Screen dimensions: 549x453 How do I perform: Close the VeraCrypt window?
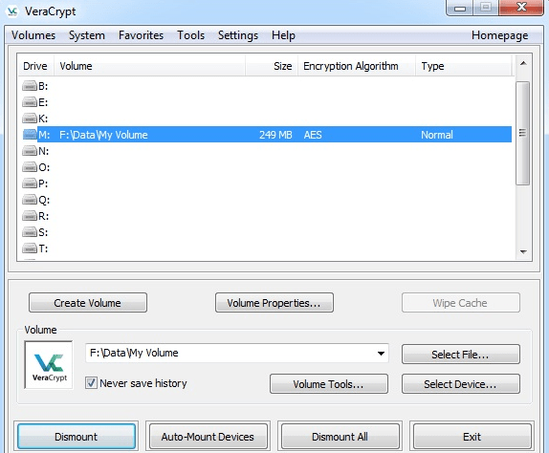(521, 8)
